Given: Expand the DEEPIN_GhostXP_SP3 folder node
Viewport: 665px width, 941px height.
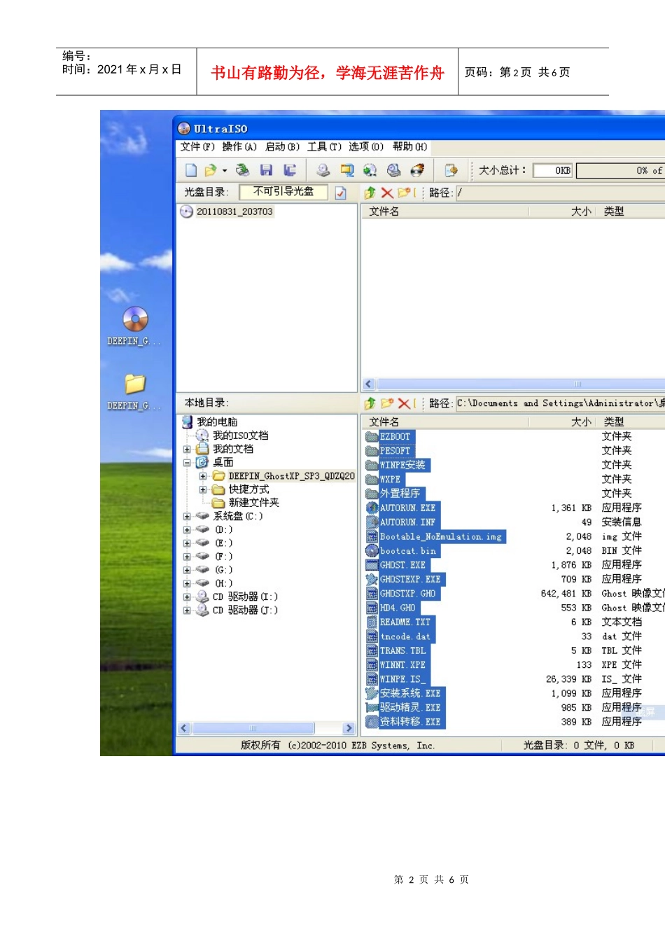Looking at the screenshot, I should pos(203,476).
